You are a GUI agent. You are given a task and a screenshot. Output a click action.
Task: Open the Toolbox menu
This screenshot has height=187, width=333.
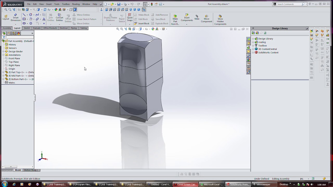66,4
